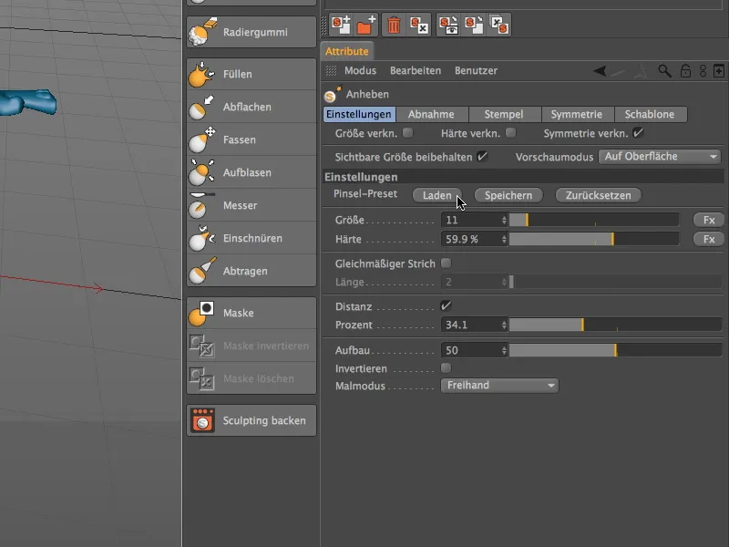Activate the Fassen grab tool

[x=252, y=139]
